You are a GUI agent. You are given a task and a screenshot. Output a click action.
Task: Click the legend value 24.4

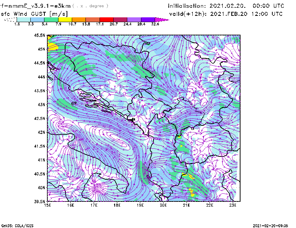[x=127, y=24]
